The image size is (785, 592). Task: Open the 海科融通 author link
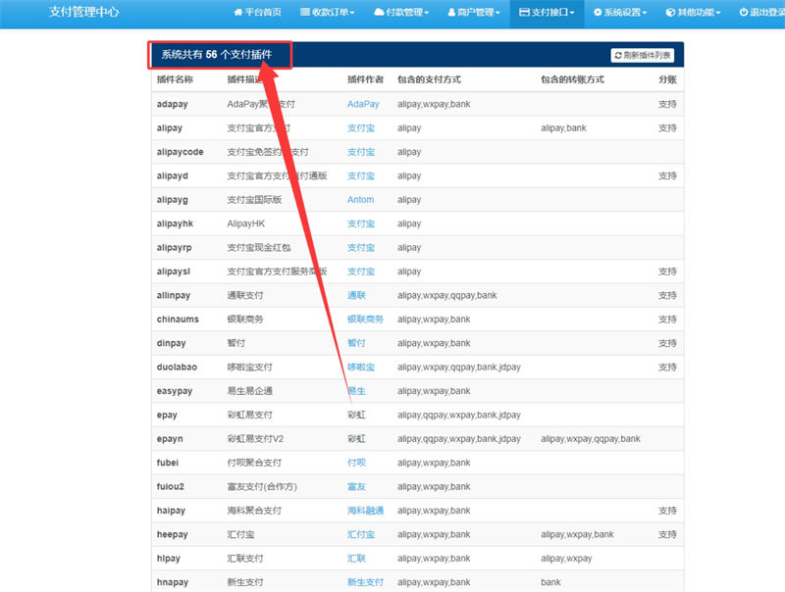(365, 511)
